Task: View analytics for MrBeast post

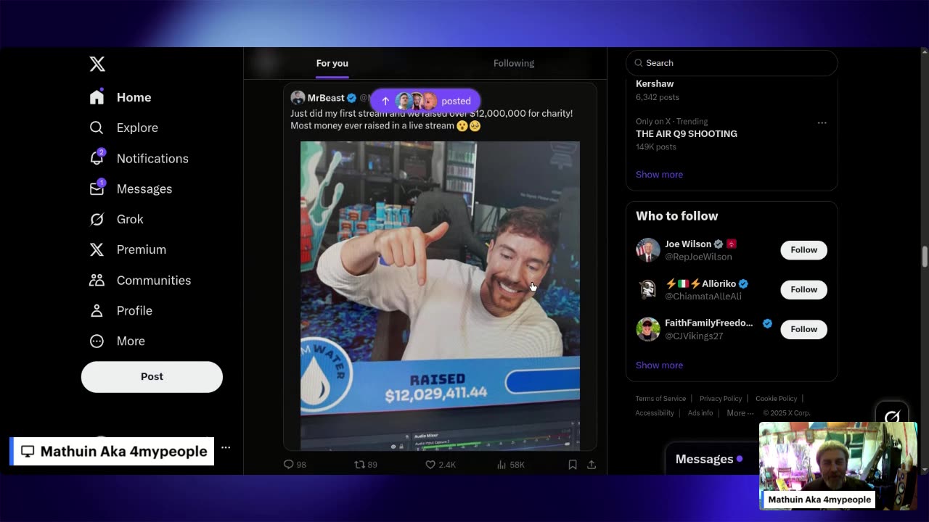Action: pos(510,464)
